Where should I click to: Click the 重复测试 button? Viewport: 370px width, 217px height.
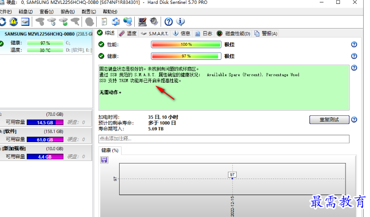point(329,120)
